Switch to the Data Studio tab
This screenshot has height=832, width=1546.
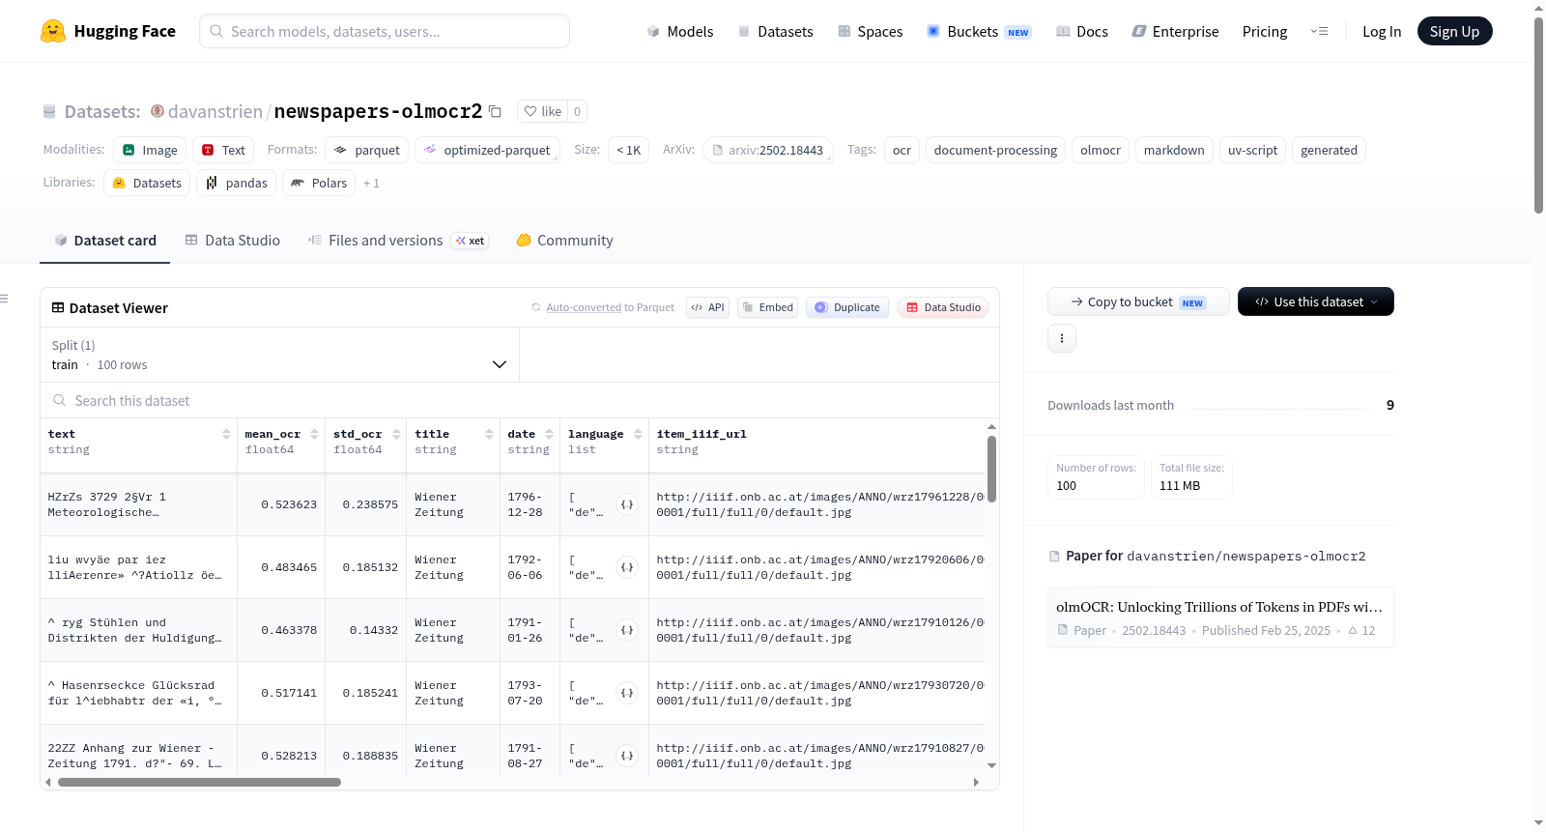[x=233, y=241]
